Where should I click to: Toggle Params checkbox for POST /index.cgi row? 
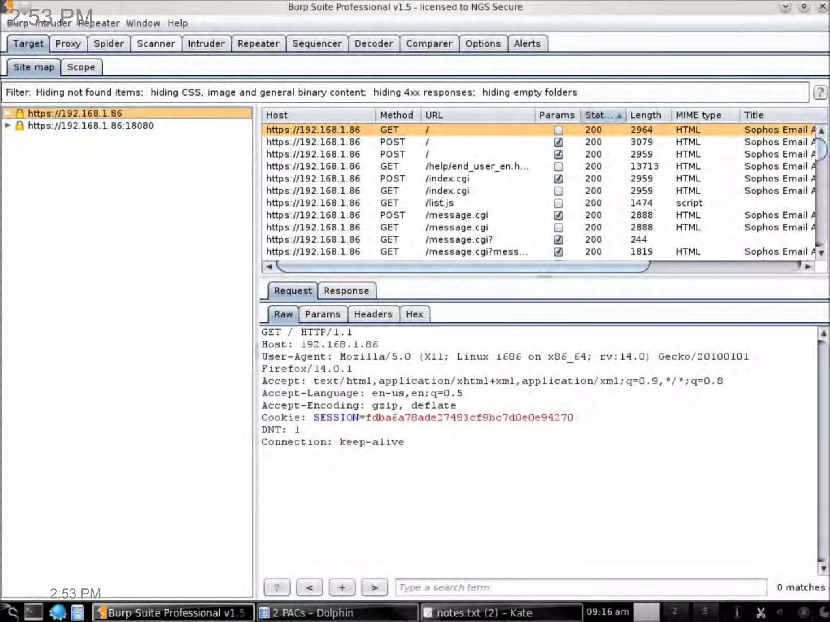click(x=558, y=179)
